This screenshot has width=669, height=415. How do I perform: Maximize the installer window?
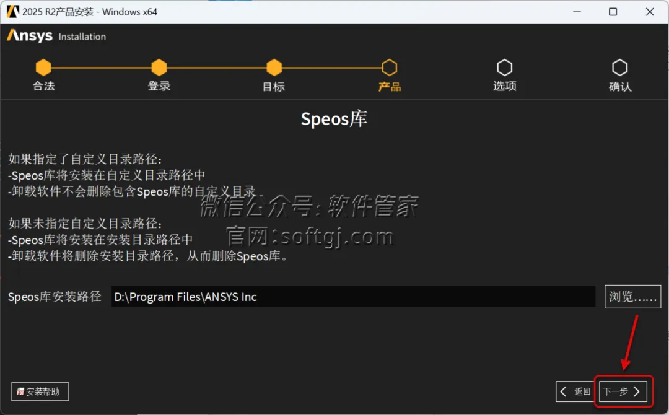coord(613,12)
